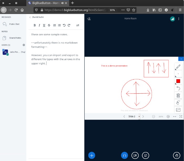Bookmark this page with star
The image size is (184, 161).
(134, 10)
